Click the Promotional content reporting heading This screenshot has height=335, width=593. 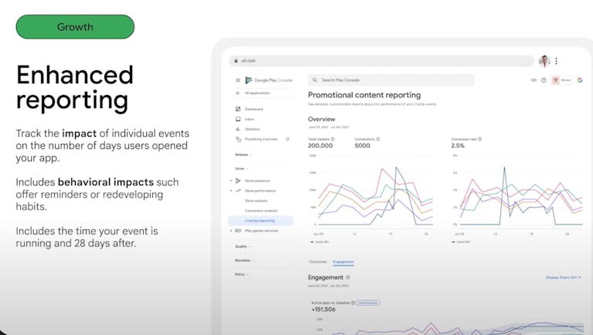click(x=364, y=95)
